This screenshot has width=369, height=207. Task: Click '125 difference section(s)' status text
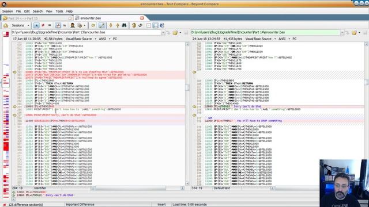coord(25,205)
